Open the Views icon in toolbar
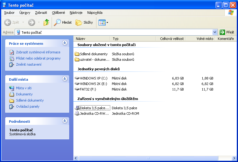The height and width of the screenshot is (162, 238). coord(102,23)
